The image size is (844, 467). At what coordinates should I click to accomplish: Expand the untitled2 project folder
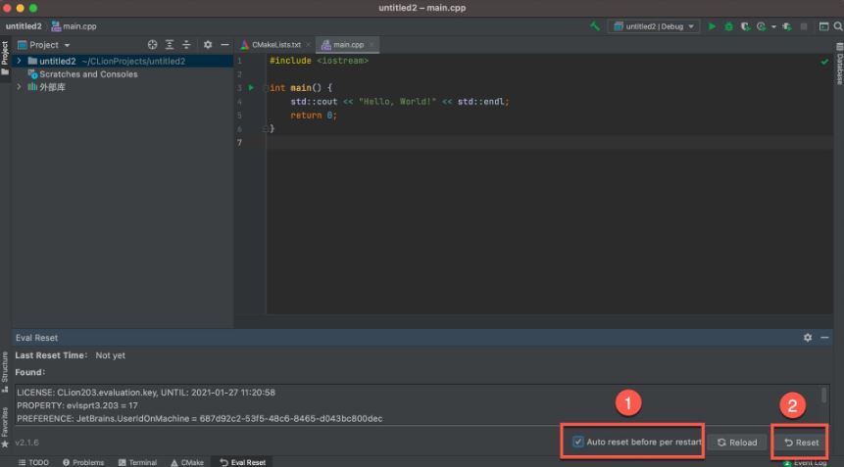tap(20, 61)
